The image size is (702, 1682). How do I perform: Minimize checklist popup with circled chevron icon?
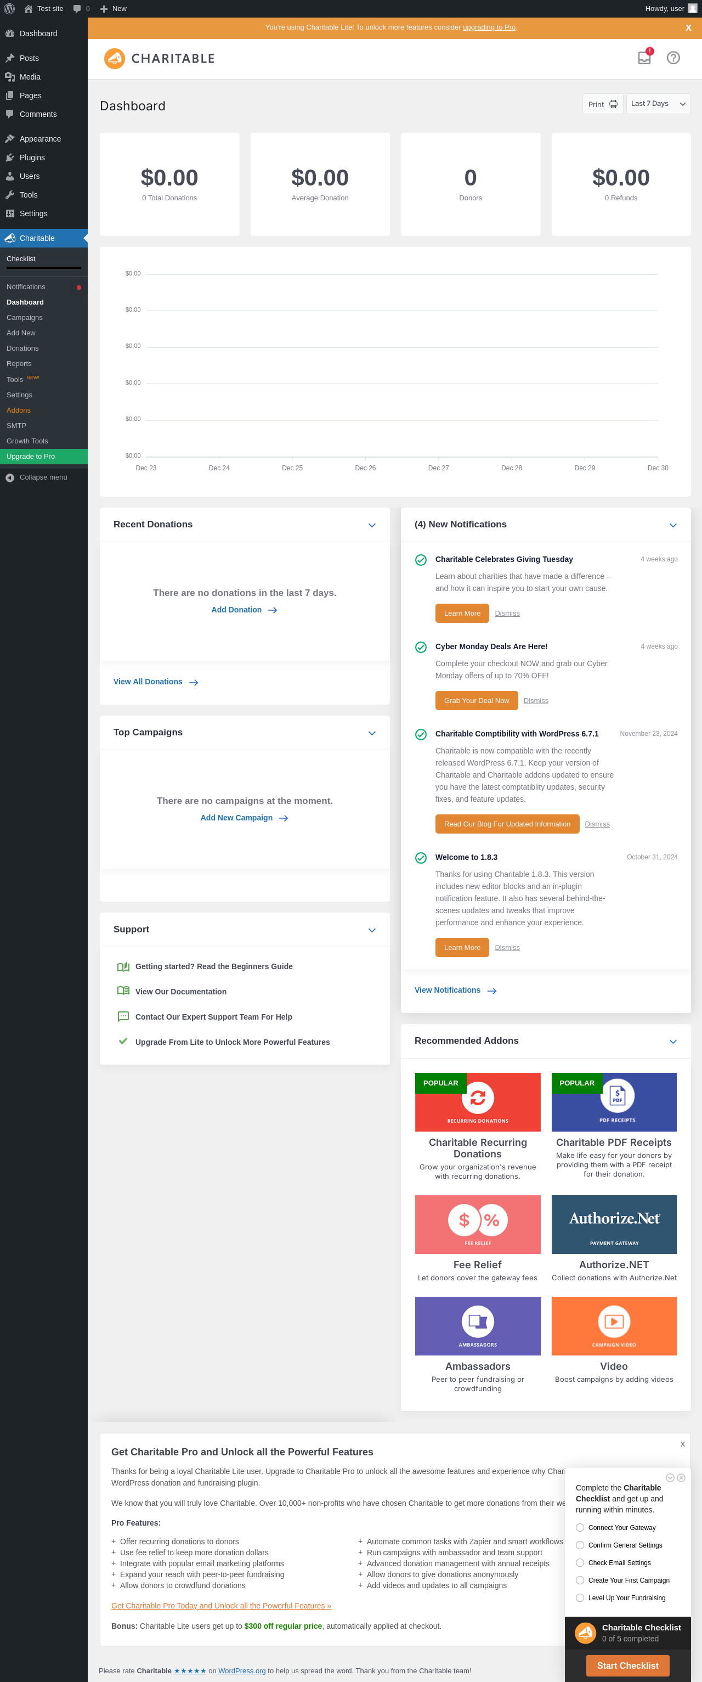pos(670,1478)
